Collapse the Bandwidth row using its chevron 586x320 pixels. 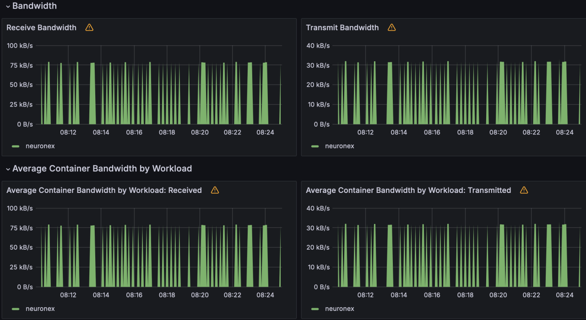[8, 6]
